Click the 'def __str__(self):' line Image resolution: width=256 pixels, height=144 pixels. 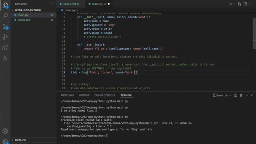tap(91, 45)
